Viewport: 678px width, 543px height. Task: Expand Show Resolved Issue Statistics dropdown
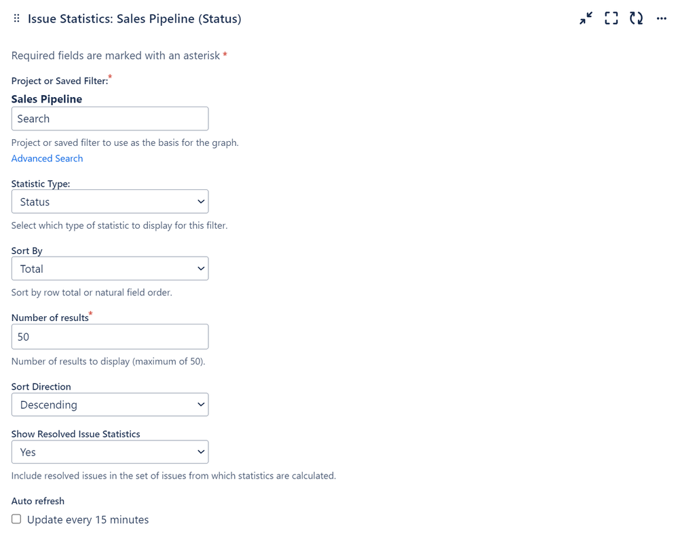coord(110,452)
